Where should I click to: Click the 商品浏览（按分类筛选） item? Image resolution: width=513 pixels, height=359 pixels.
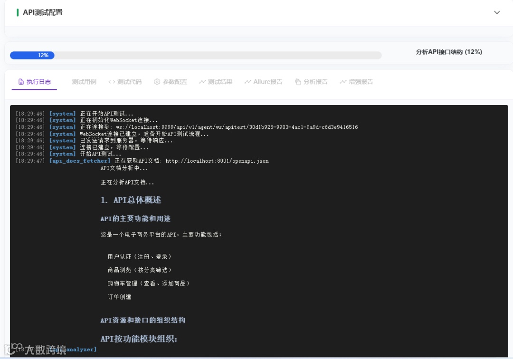click(139, 270)
